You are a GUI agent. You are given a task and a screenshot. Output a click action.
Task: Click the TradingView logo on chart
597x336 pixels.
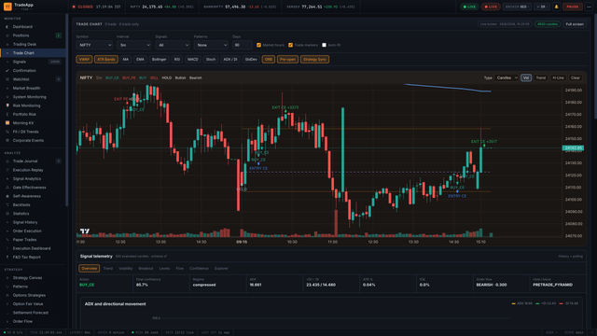pos(85,231)
